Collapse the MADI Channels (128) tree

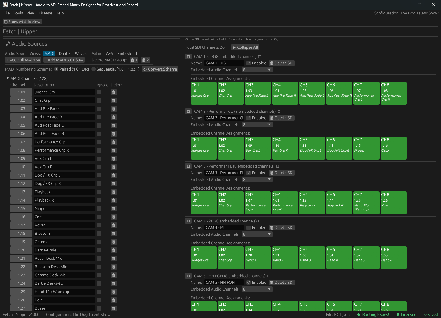pyautogui.click(x=8, y=79)
